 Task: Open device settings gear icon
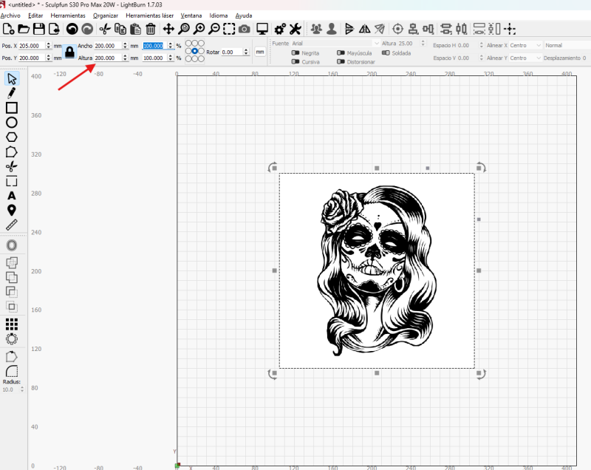[x=279, y=29]
